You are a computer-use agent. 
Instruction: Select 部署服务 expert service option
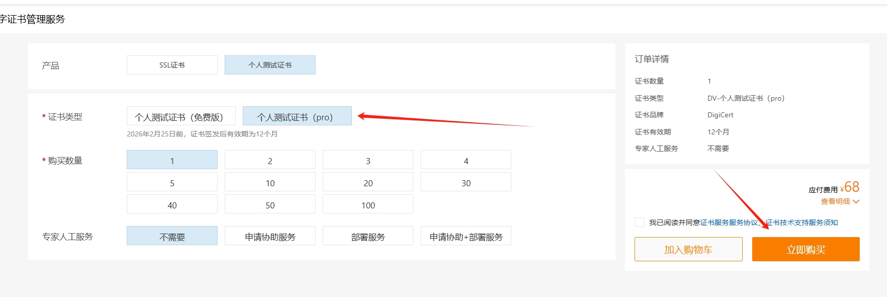[x=368, y=236]
